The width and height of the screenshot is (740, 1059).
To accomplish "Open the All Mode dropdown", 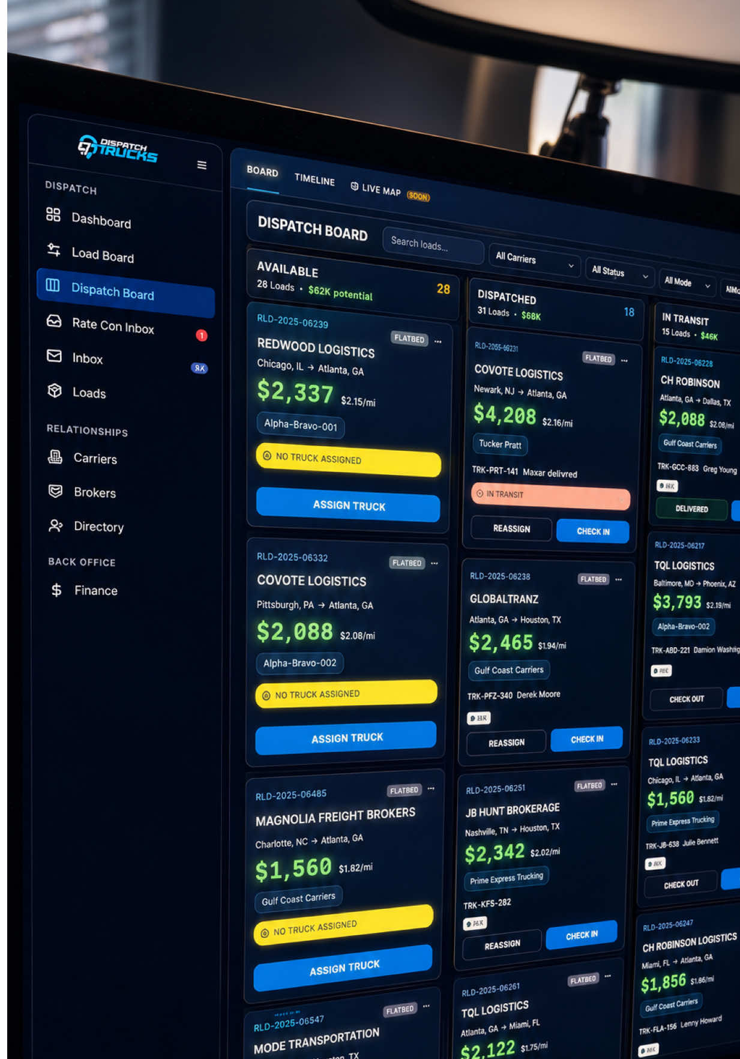I will [687, 283].
